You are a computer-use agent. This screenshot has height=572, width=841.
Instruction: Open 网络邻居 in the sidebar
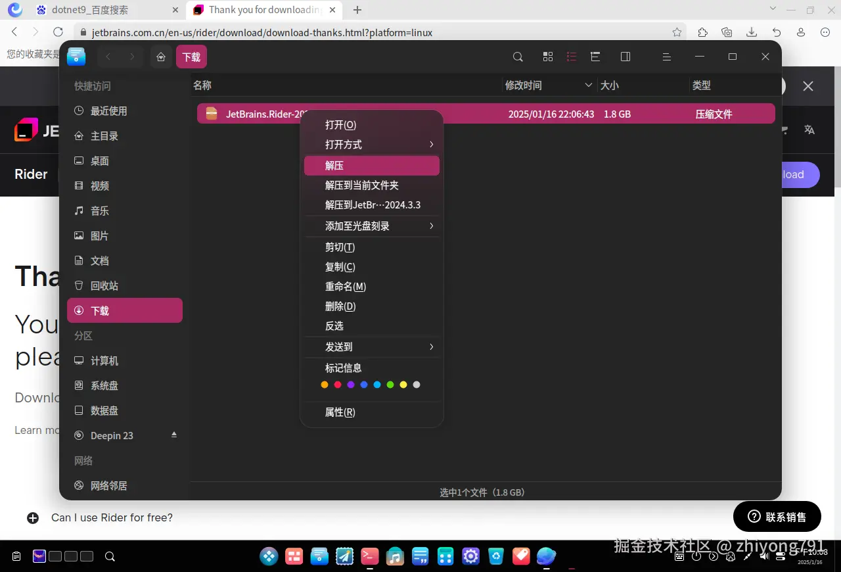tap(125, 486)
